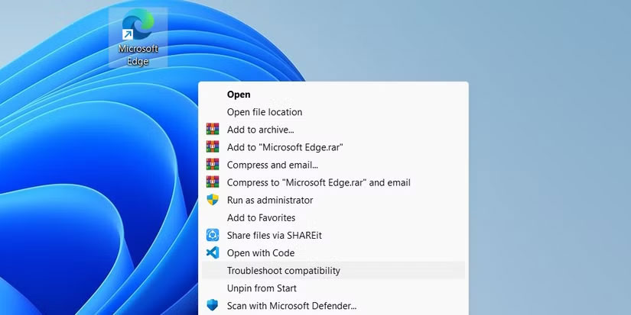
Task: Choose Add to Favorites
Action: click(261, 218)
